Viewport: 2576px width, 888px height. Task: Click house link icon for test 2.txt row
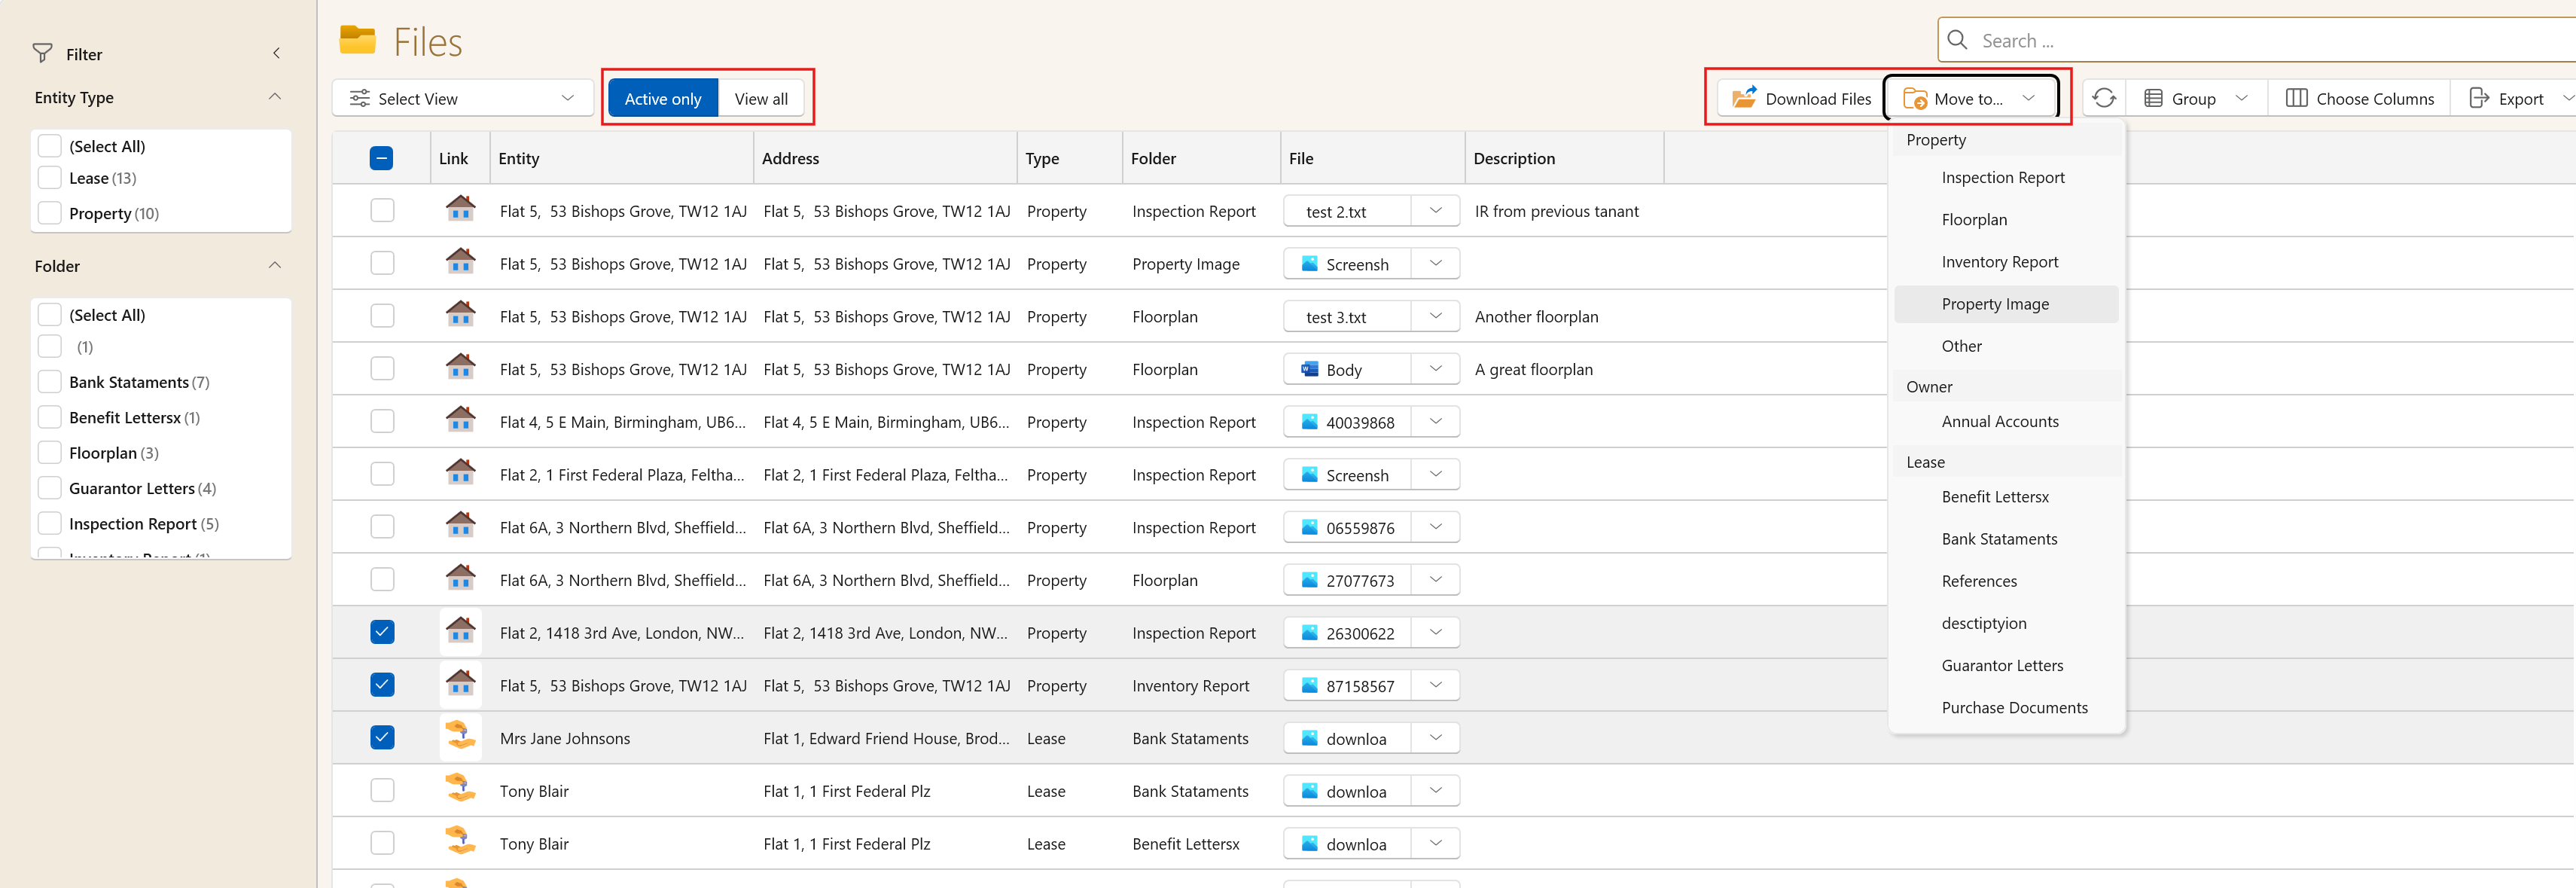(x=460, y=210)
